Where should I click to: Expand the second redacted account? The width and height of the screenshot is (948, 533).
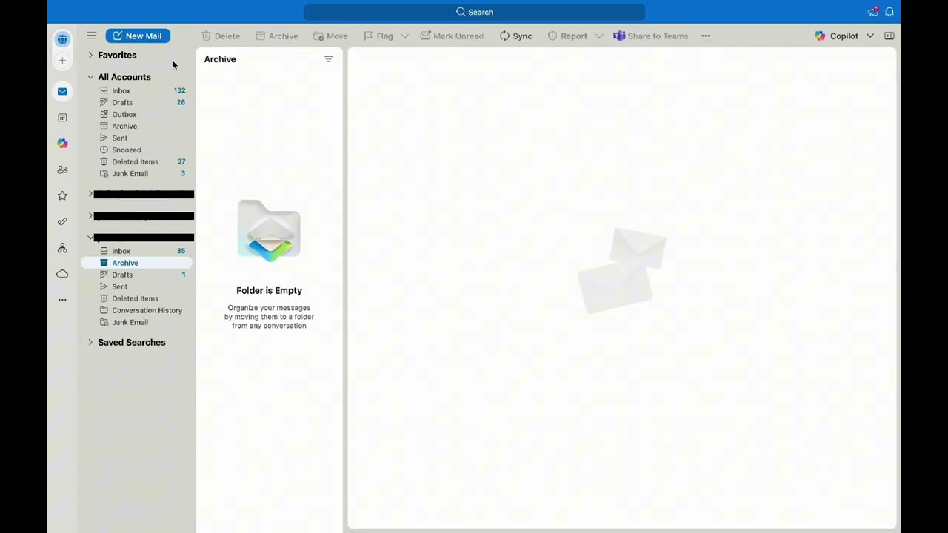click(90, 215)
